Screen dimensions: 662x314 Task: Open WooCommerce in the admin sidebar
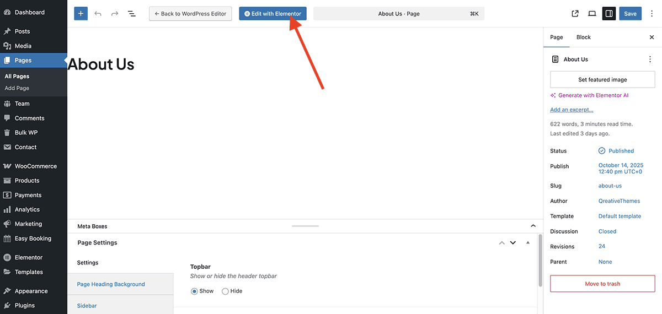pyautogui.click(x=35, y=166)
